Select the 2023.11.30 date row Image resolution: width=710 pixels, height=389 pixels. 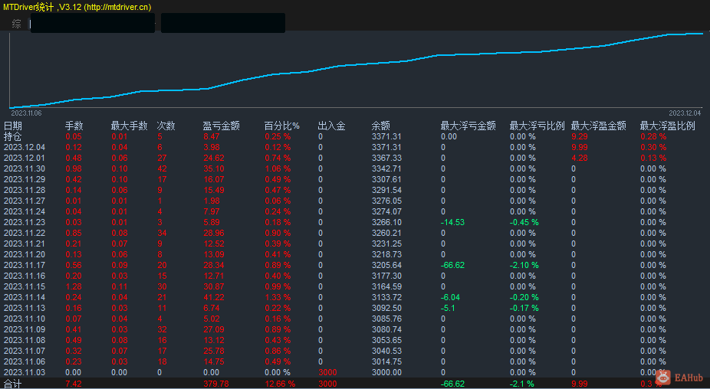(25, 168)
